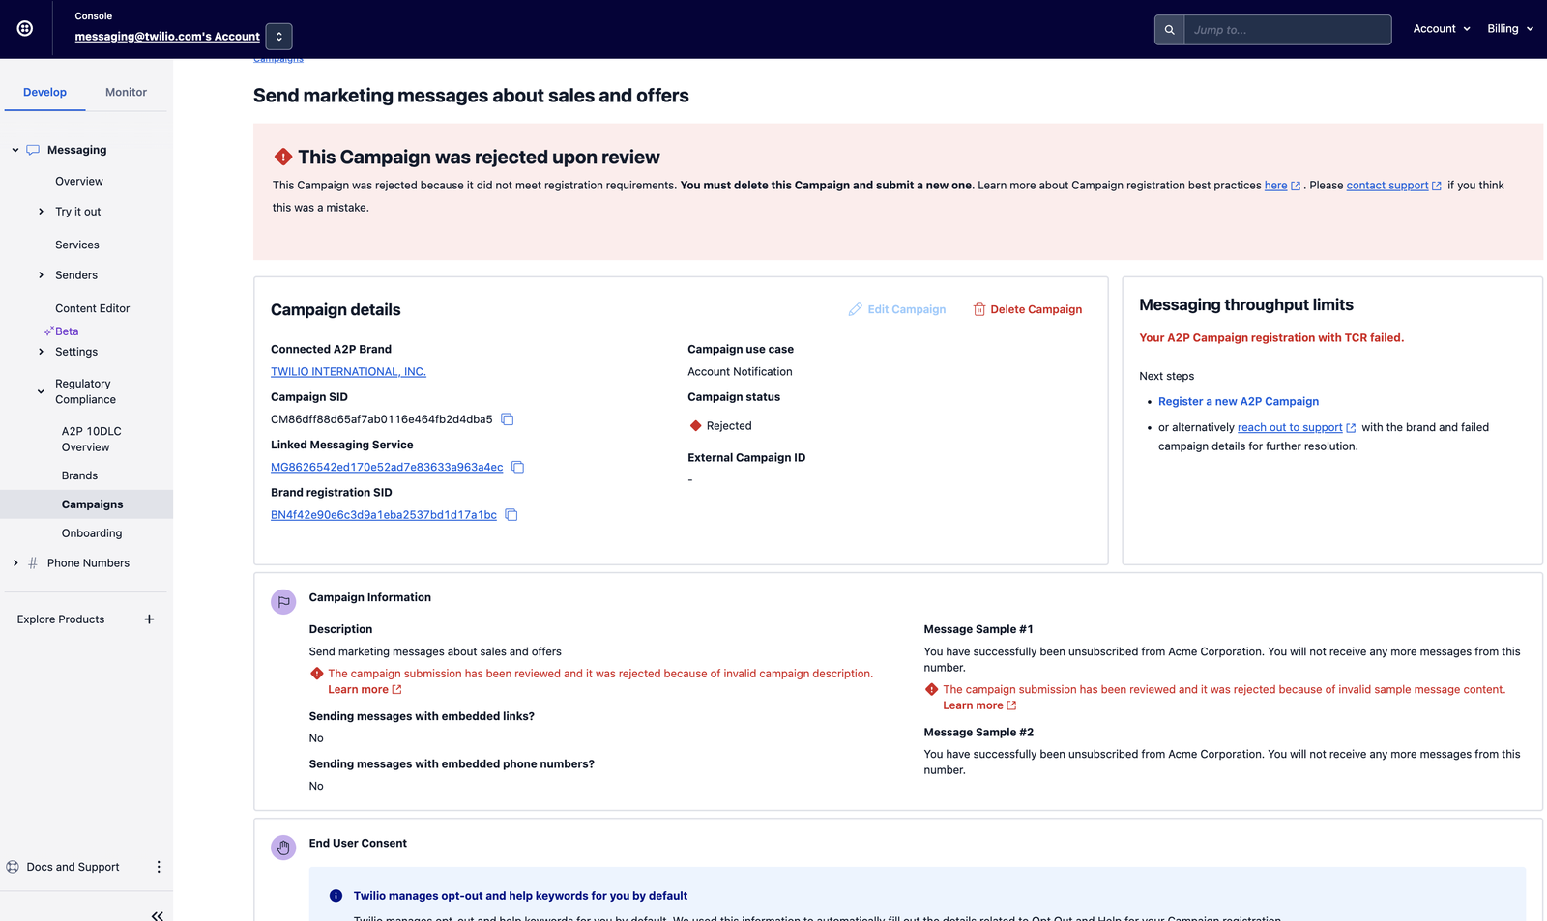Copy the Brand registration SID
1547x921 pixels.
(511, 515)
